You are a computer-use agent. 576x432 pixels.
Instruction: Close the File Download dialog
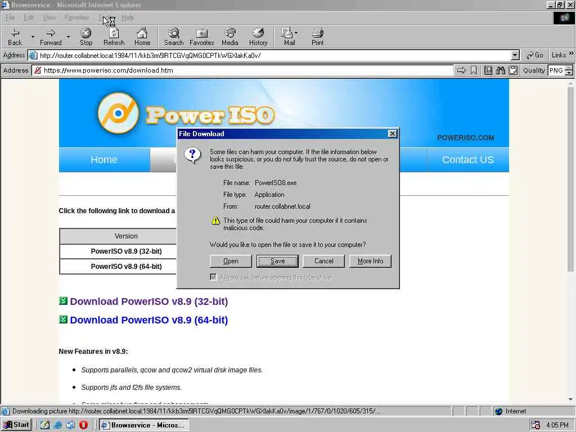[392, 134]
